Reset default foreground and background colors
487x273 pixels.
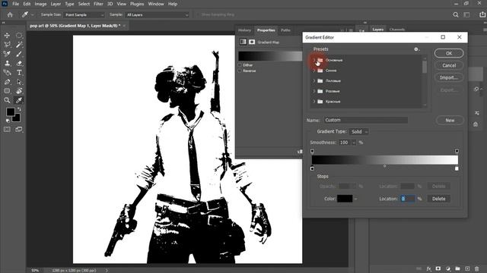(8, 121)
